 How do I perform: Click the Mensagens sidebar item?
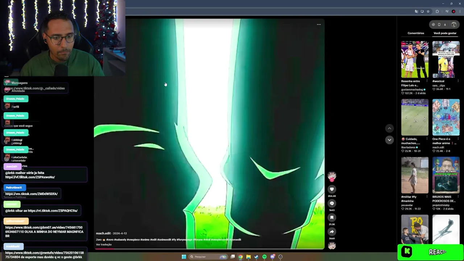point(19,83)
